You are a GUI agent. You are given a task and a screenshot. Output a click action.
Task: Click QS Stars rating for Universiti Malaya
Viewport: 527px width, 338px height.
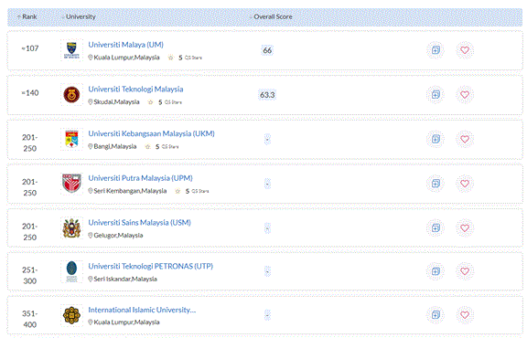pyautogui.click(x=185, y=58)
